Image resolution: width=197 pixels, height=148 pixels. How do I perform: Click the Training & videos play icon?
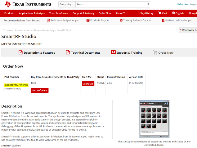point(121,20)
